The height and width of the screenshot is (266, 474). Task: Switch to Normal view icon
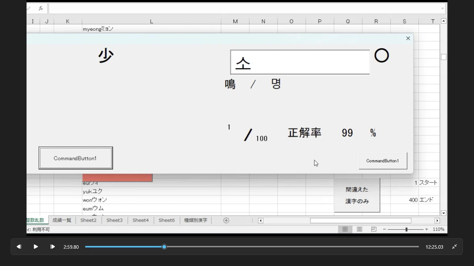click(345, 229)
